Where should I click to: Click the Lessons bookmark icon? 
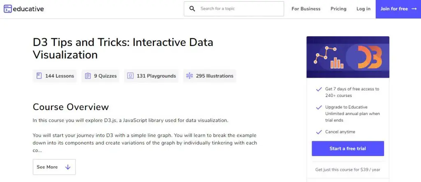pyautogui.click(x=39, y=76)
